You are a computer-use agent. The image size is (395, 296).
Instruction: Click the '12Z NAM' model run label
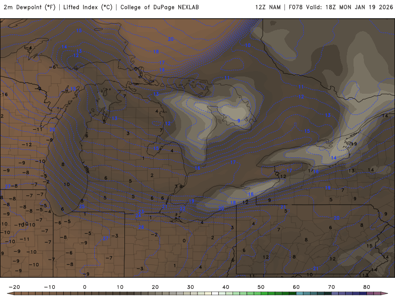click(x=268, y=7)
